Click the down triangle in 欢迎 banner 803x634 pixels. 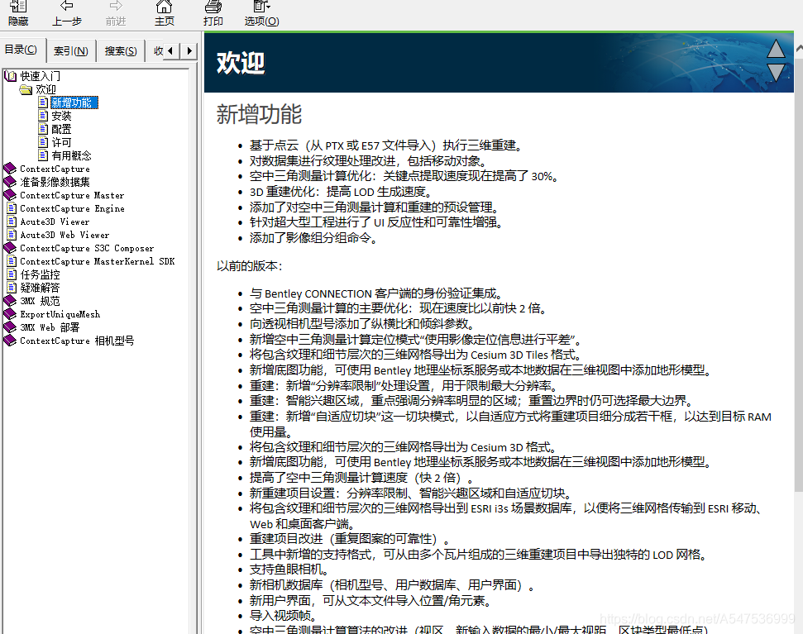776,72
